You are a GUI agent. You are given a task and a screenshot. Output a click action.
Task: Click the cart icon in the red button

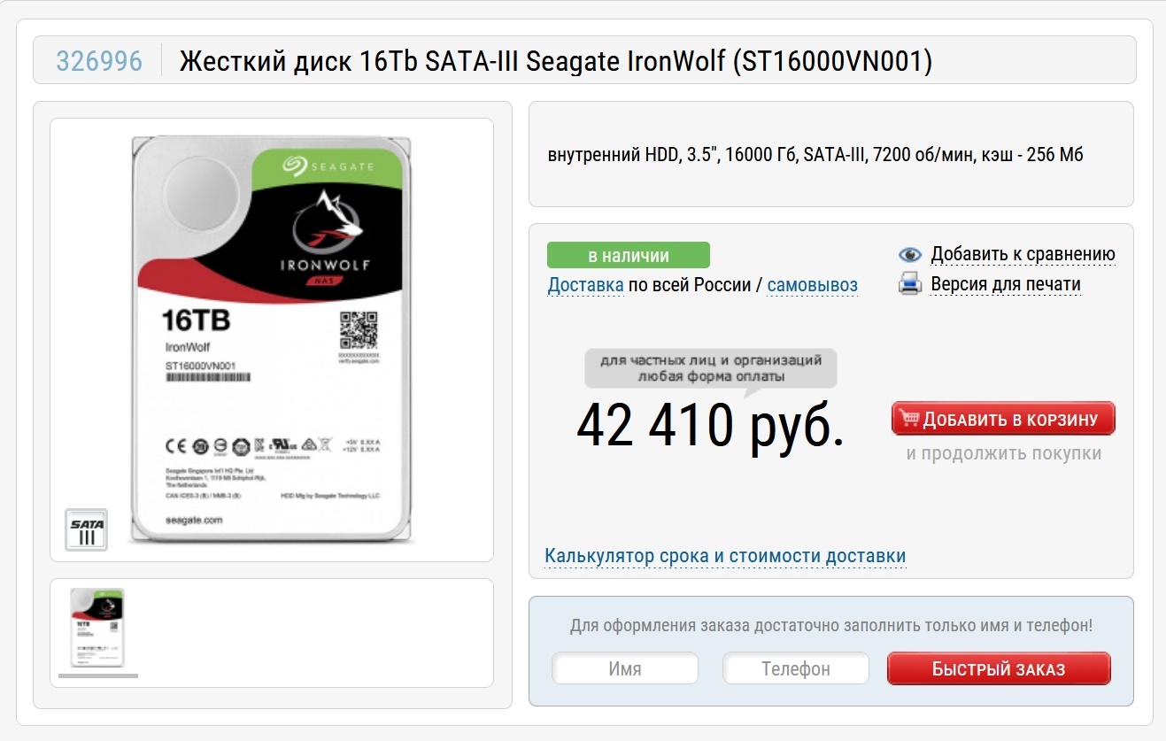909,418
